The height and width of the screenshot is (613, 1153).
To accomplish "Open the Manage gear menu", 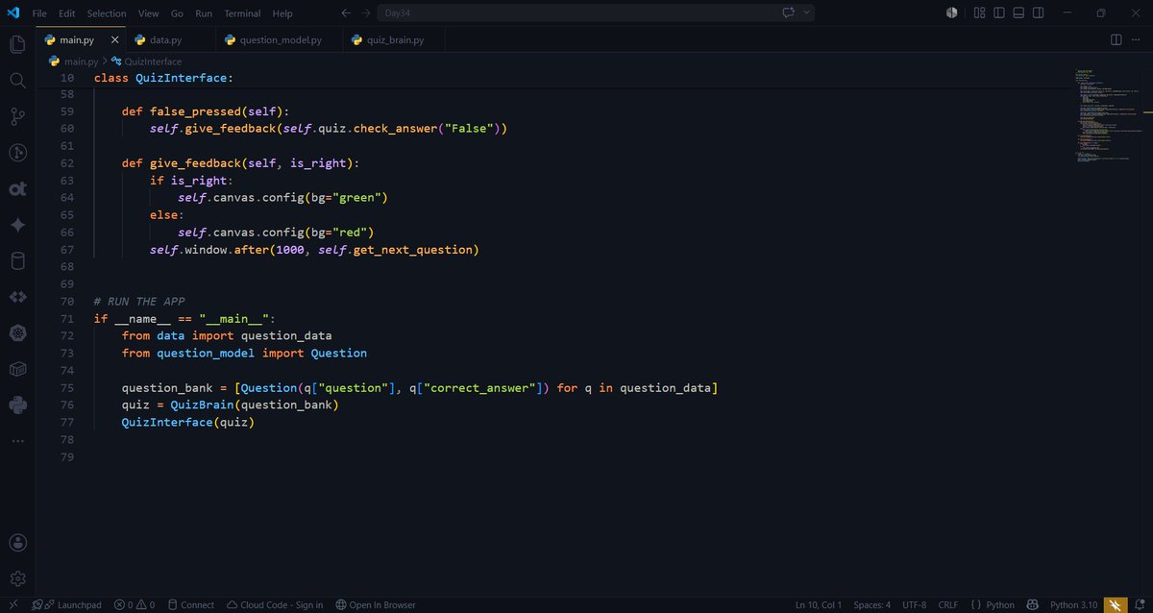I will coord(17,579).
